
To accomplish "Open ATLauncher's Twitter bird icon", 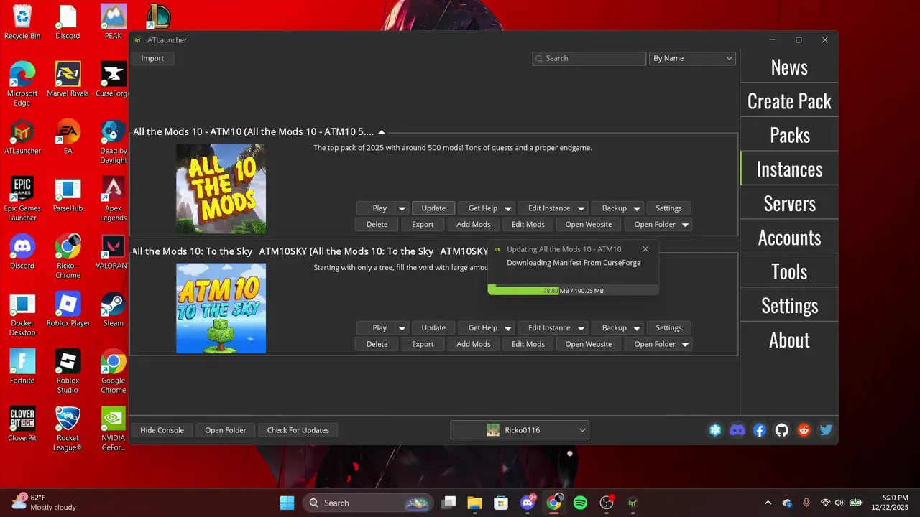I will click(826, 430).
